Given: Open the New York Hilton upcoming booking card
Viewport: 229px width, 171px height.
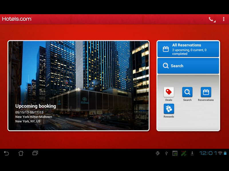Looking at the screenshot, I should click(x=78, y=85).
